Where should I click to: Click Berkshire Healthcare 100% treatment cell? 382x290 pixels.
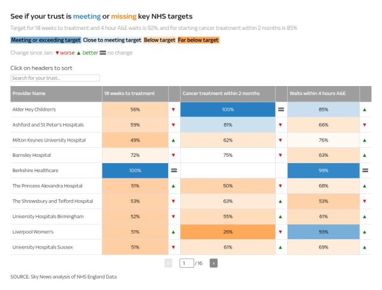click(x=135, y=171)
